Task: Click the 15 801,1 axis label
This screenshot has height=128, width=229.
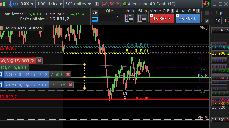Action: point(220,120)
